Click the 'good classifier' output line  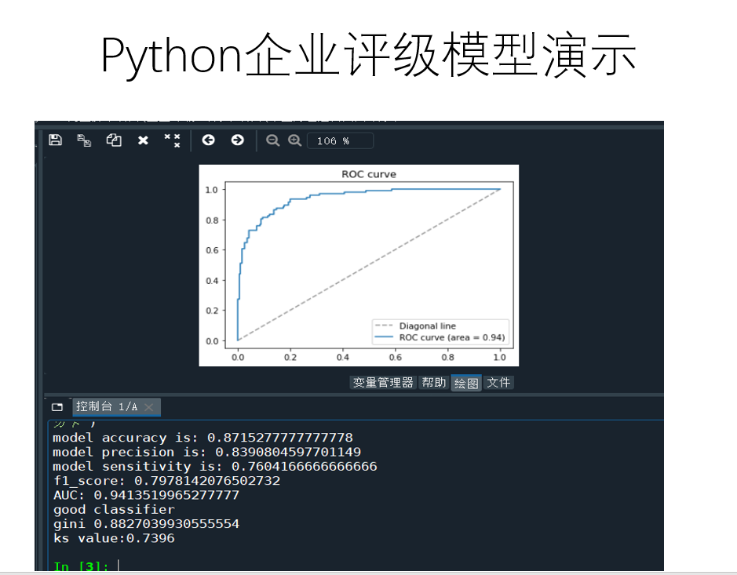pyautogui.click(x=115, y=510)
